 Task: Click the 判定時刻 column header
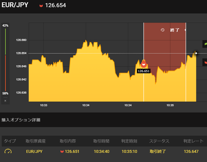[x=129, y=141]
